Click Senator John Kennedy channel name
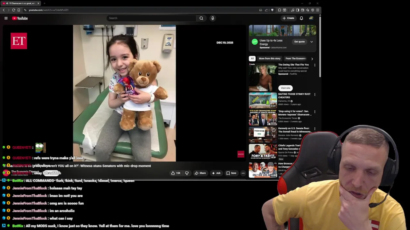This screenshot has width=410, height=230. (288, 135)
